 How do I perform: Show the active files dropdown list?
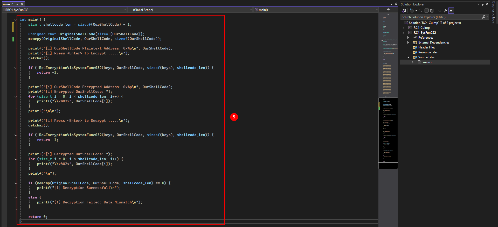[x=392, y=4]
